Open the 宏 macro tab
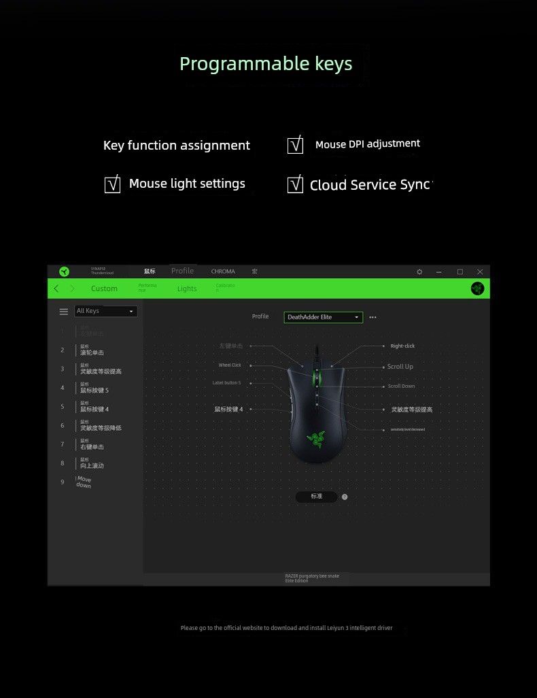The height and width of the screenshot is (698, 537). tap(254, 271)
